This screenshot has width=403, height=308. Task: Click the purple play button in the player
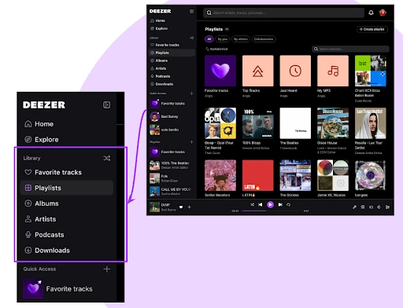(x=270, y=204)
